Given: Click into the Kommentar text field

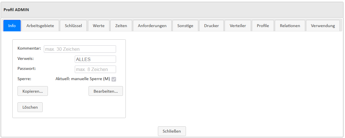Looking at the screenshot, I should point(80,49).
